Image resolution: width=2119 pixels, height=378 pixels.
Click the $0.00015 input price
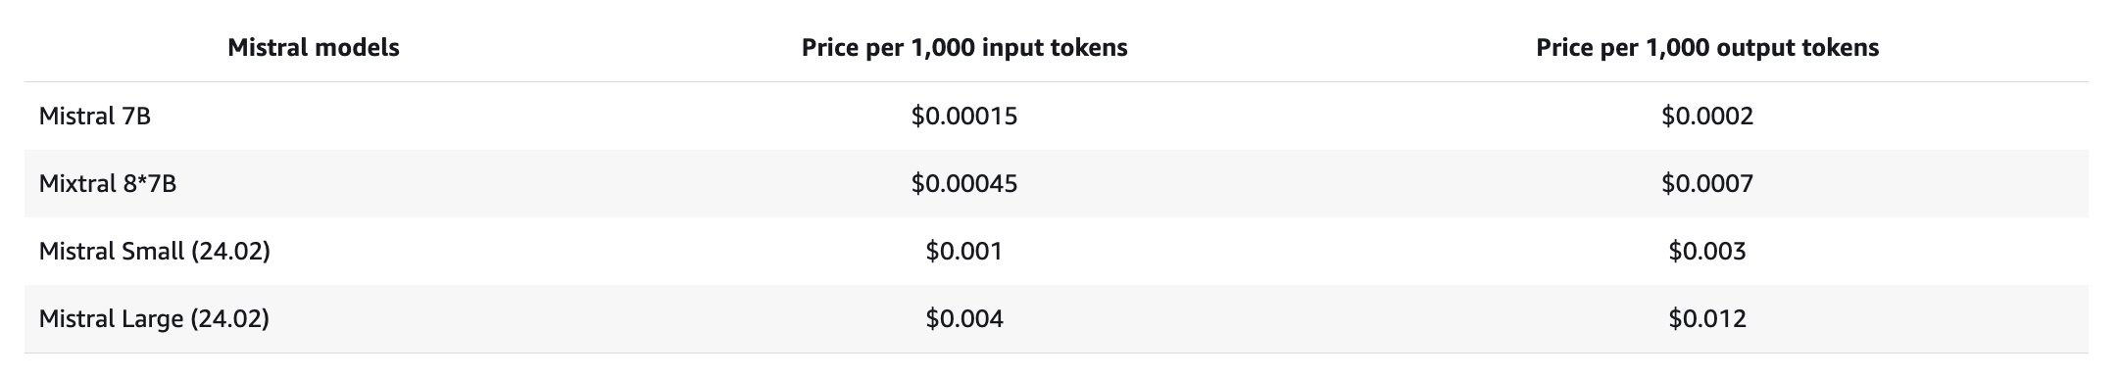pos(964,117)
